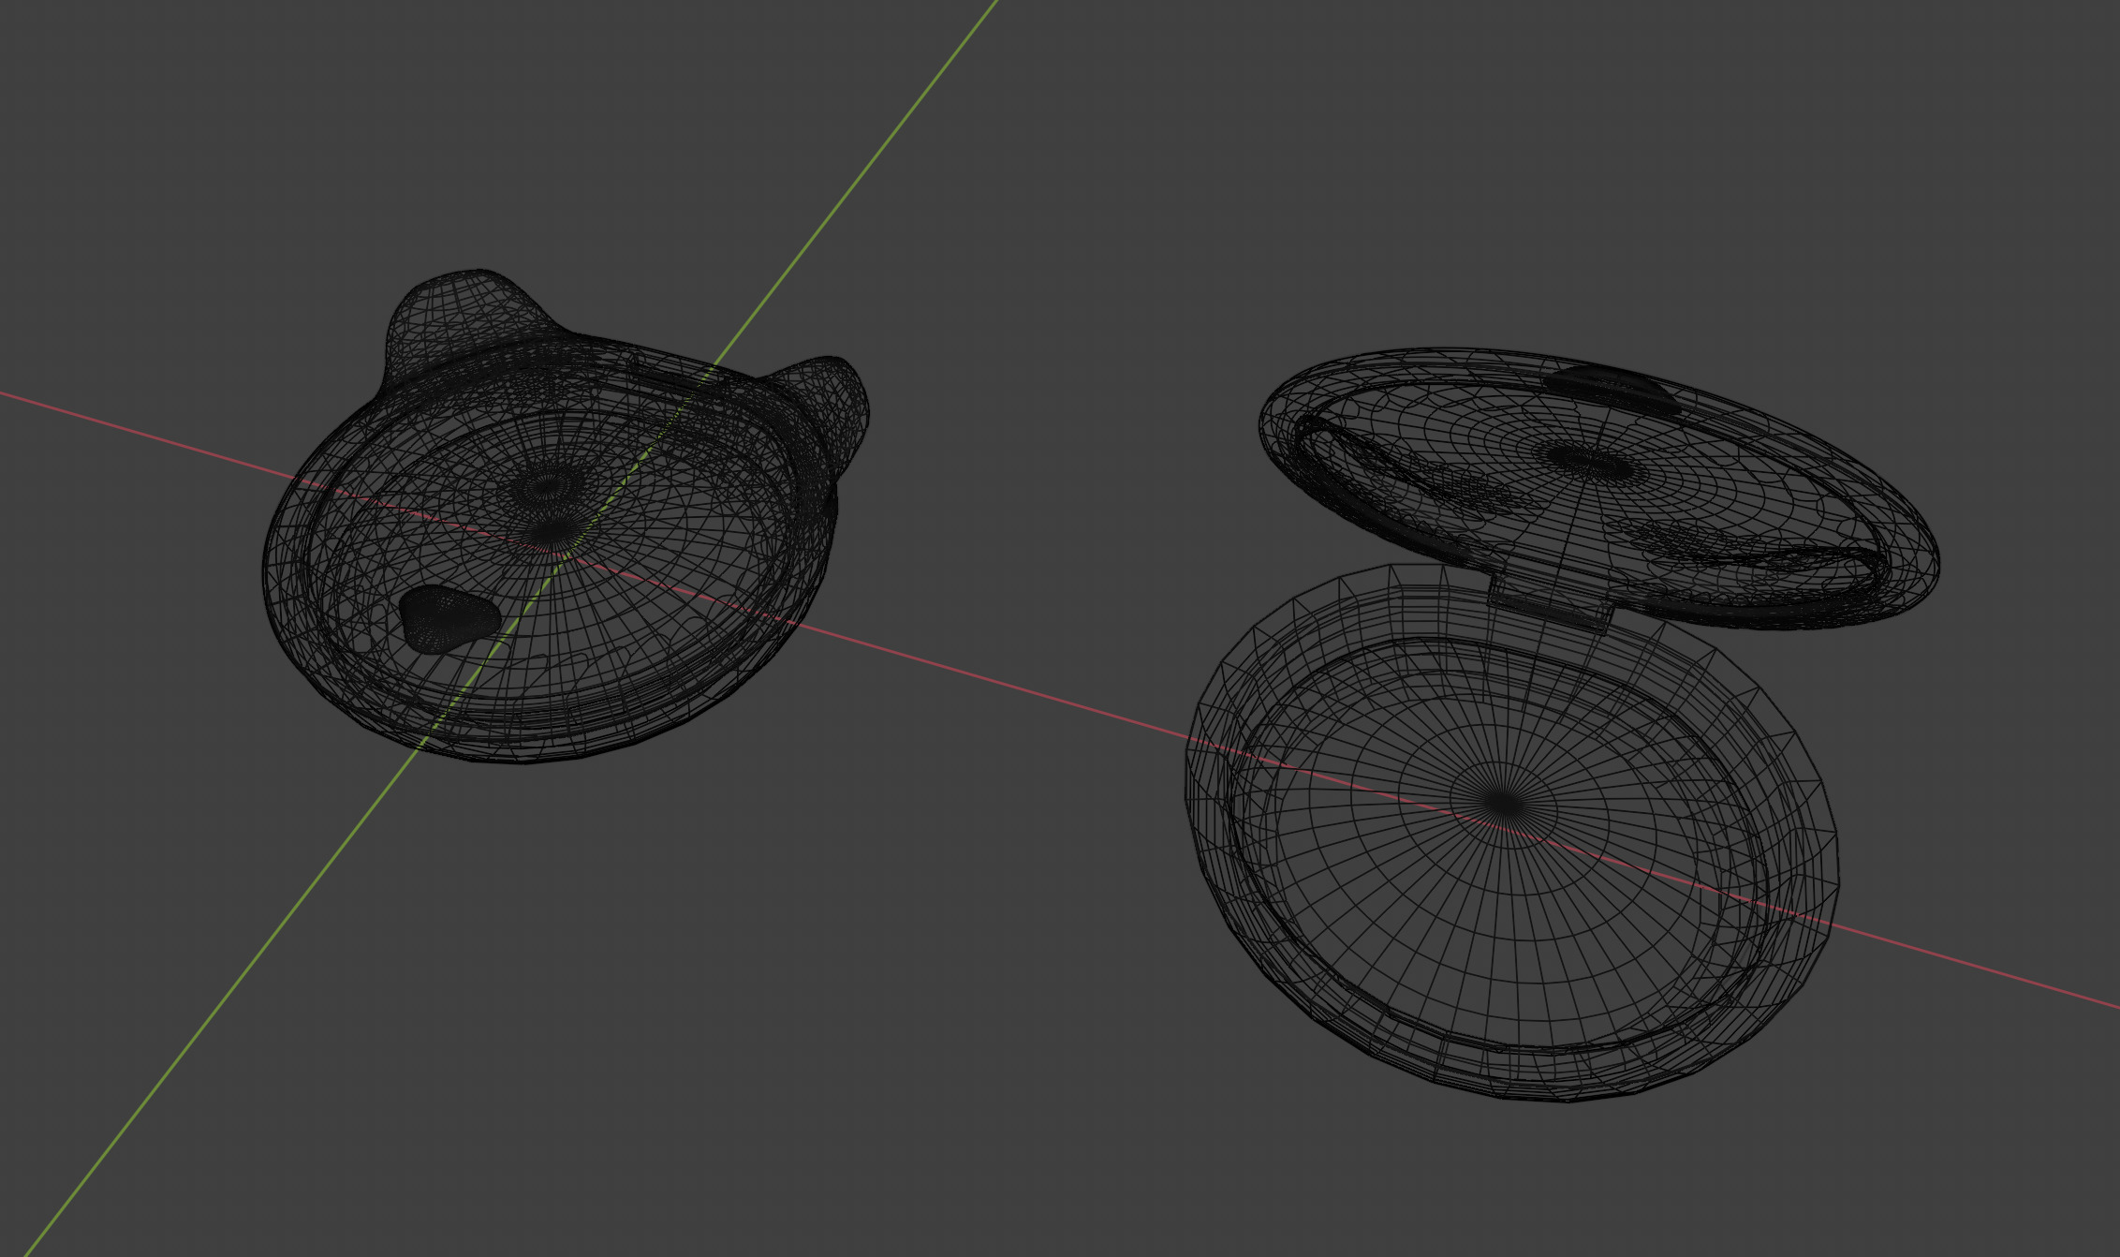This screenshot has width=2120, height=1257.
Task: Select the embossed pattern on open lid's right
Action: [1686, 541]
